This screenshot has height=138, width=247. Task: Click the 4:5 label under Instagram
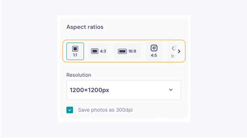[154, 55]
